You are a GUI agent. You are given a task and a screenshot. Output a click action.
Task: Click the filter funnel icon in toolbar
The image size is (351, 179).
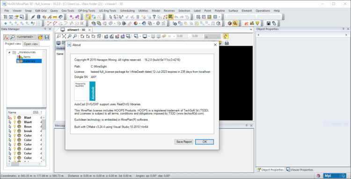click(154, 17)
